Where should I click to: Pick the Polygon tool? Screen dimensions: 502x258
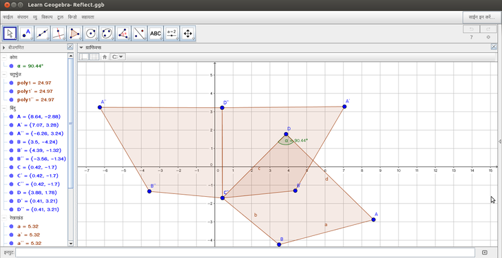(x=74, y=33)
